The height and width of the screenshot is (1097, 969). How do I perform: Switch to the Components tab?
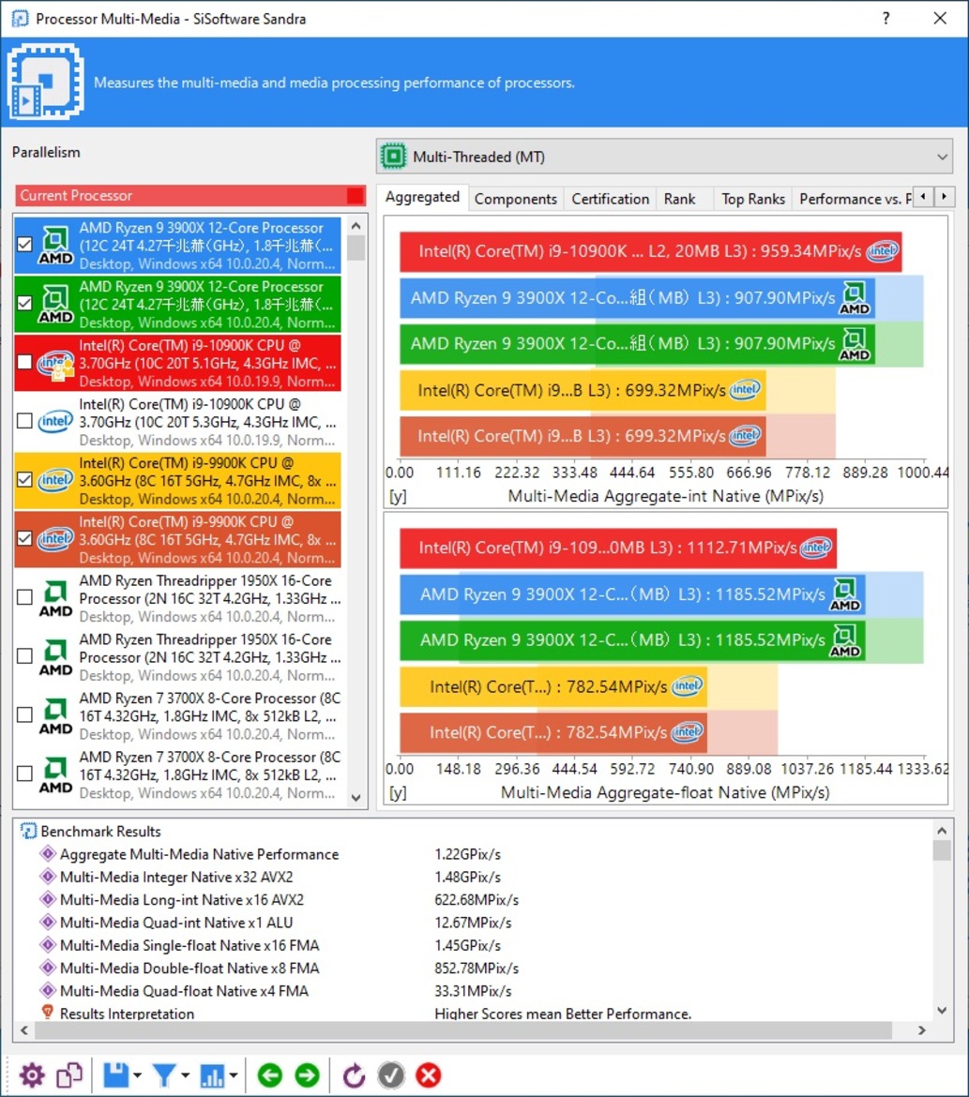(516, 199)
